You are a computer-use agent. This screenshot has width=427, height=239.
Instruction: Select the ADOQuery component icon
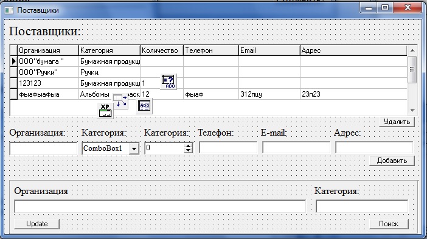[x=168, y=81]
